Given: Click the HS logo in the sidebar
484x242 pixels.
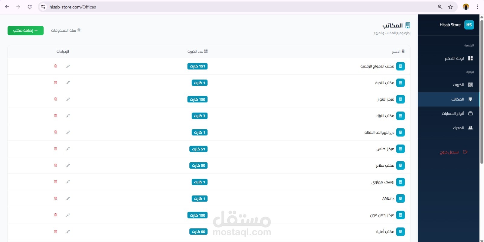Looking at the screenshot, I should tap(469, 25).
